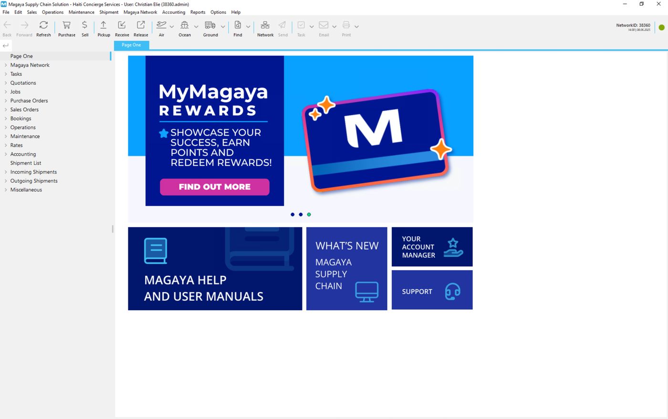The image size is (668, 419).
Task: Open the Shipment menu
Action: point(109,12)
